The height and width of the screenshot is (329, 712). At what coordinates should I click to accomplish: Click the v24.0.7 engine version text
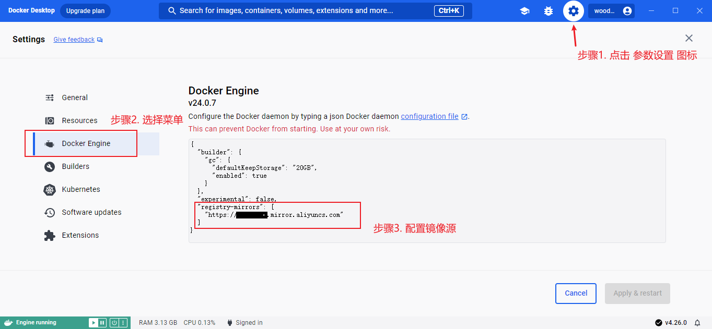202,103
